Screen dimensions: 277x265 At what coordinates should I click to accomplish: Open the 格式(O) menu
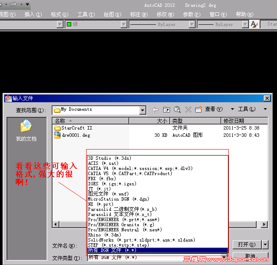60,14
